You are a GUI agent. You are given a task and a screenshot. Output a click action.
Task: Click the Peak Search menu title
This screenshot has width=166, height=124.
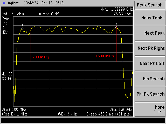click(x=150, y=5)
